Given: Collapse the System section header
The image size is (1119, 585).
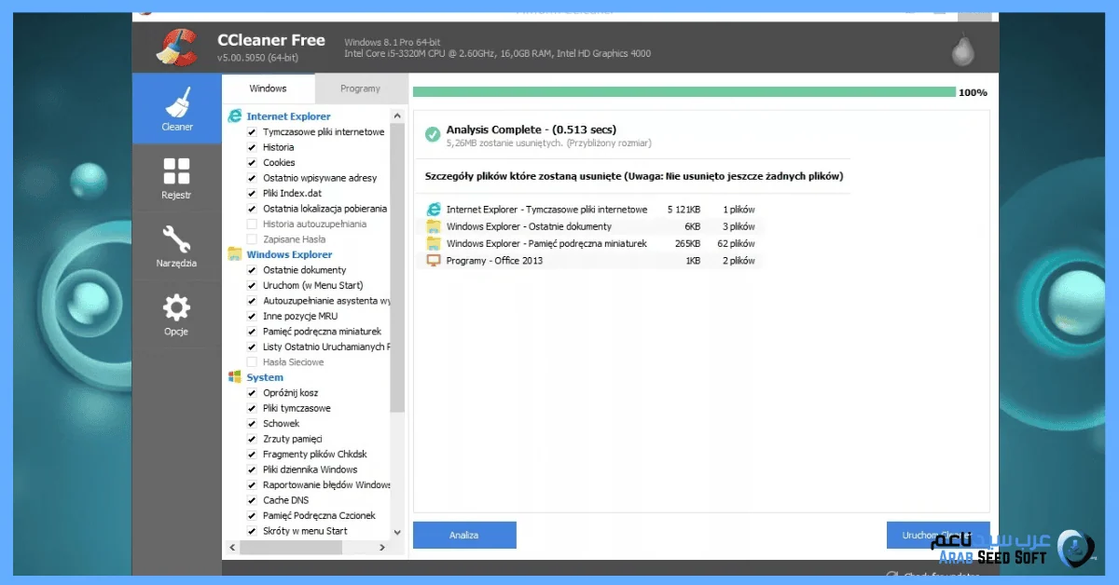Looking at the screenshot, I should pyautogui.click(x=265, y=376).
